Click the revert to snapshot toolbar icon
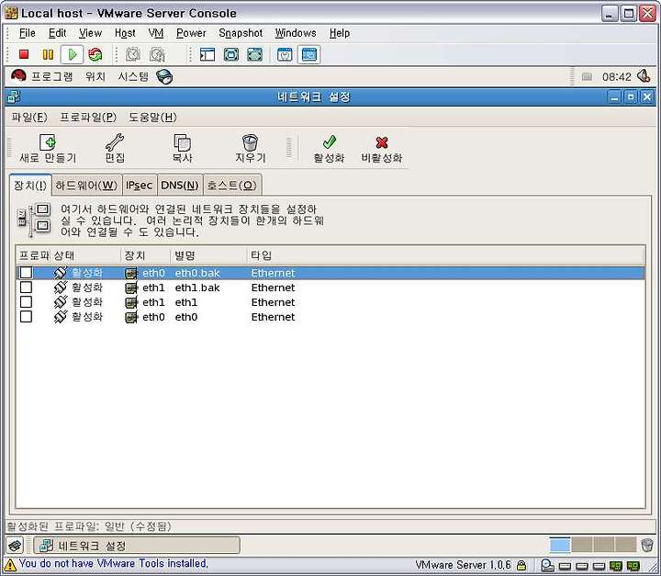 coord(157,54)
